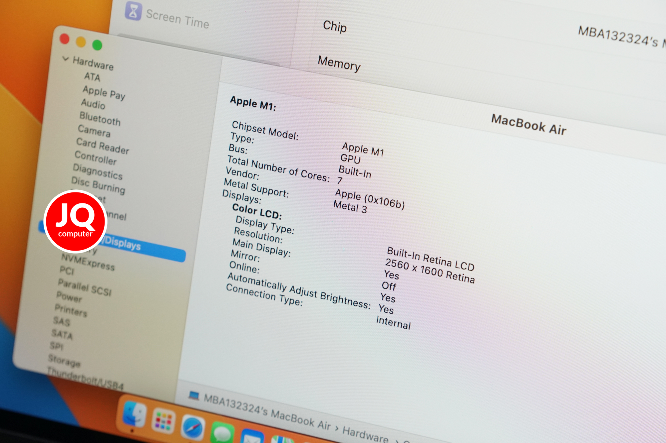Click the Internal connection type value

394,322
